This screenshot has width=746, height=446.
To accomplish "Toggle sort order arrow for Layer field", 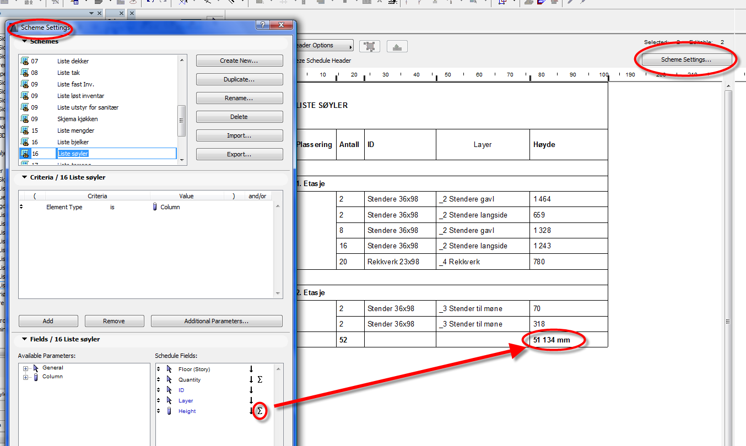I will [x=251, y=401].
